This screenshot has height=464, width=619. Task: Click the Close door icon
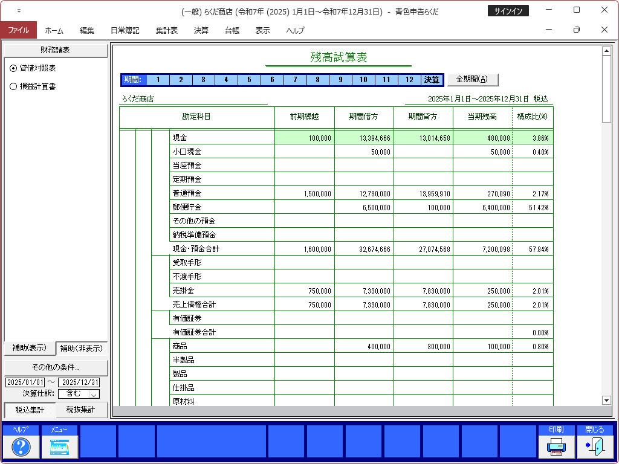tap(595, 446)
